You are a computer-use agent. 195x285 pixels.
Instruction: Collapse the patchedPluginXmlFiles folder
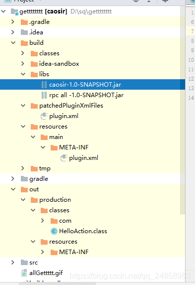pos(23,106)
